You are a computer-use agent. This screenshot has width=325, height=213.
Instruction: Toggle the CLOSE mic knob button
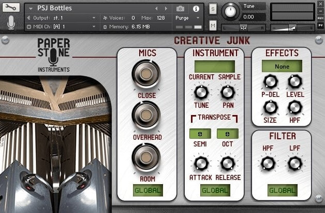point(146,74)
